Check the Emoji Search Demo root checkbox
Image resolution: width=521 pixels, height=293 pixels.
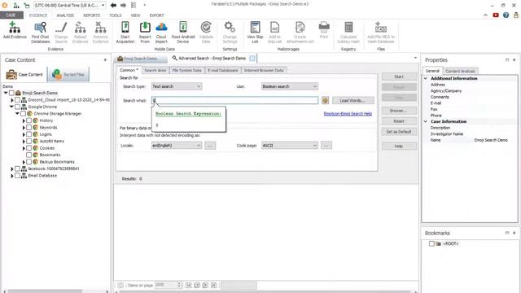click(x=11, y=93)
